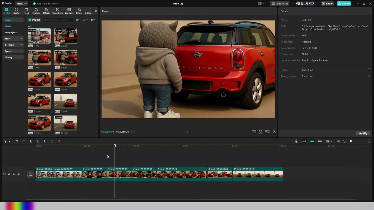The image size is (374, 210).
Task: Enter fullscreen player view
Action: pyautogui.click(x=274, y=132)
